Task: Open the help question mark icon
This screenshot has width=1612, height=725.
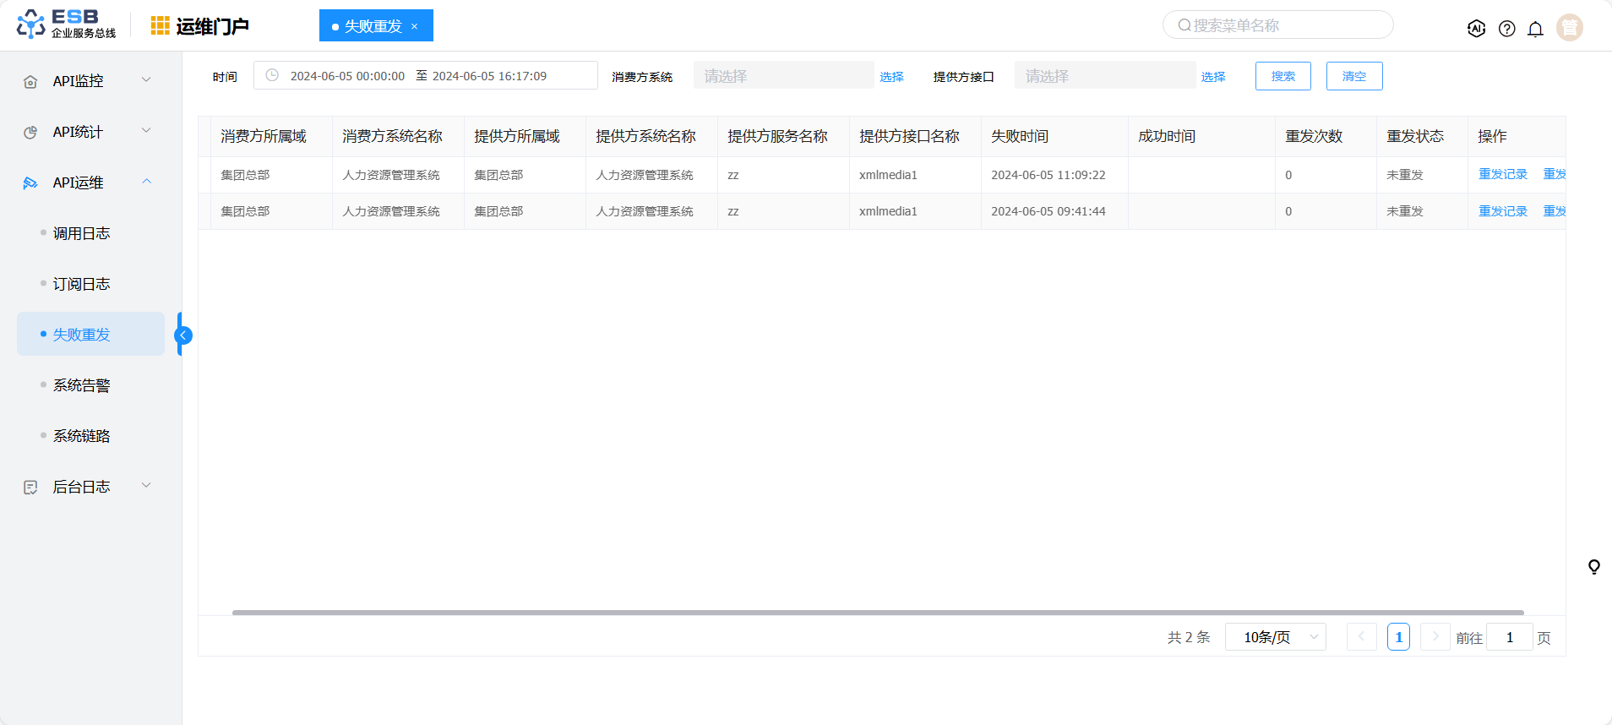Action: click(x=1506, y=29)
